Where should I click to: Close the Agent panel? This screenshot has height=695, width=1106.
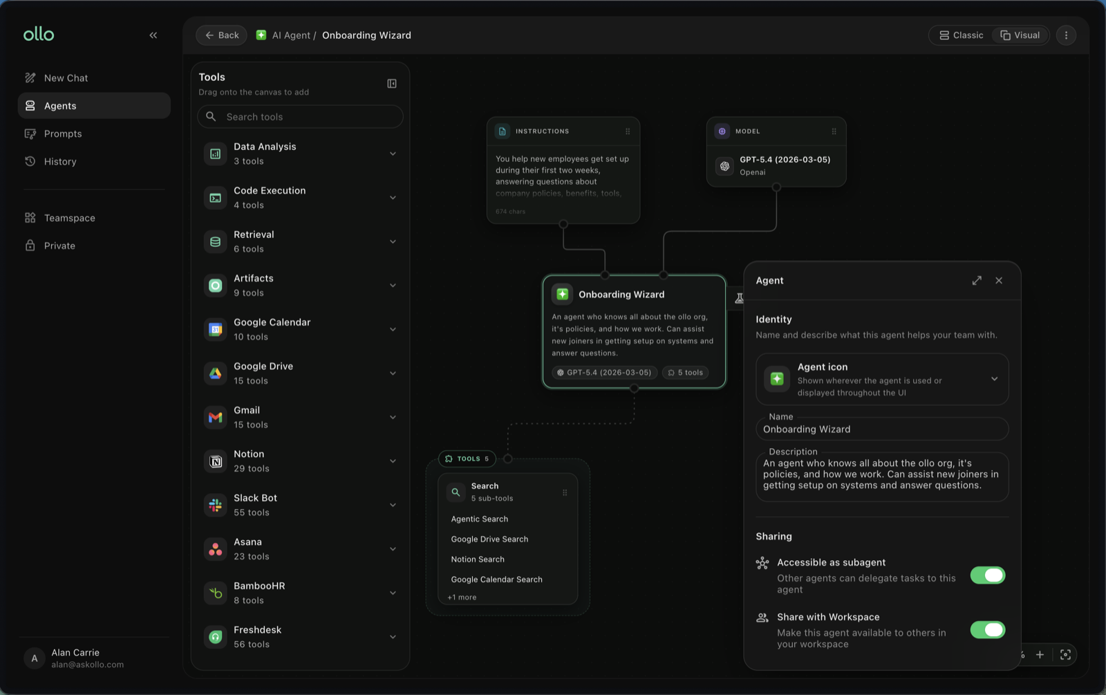click(x=999, y=281)
